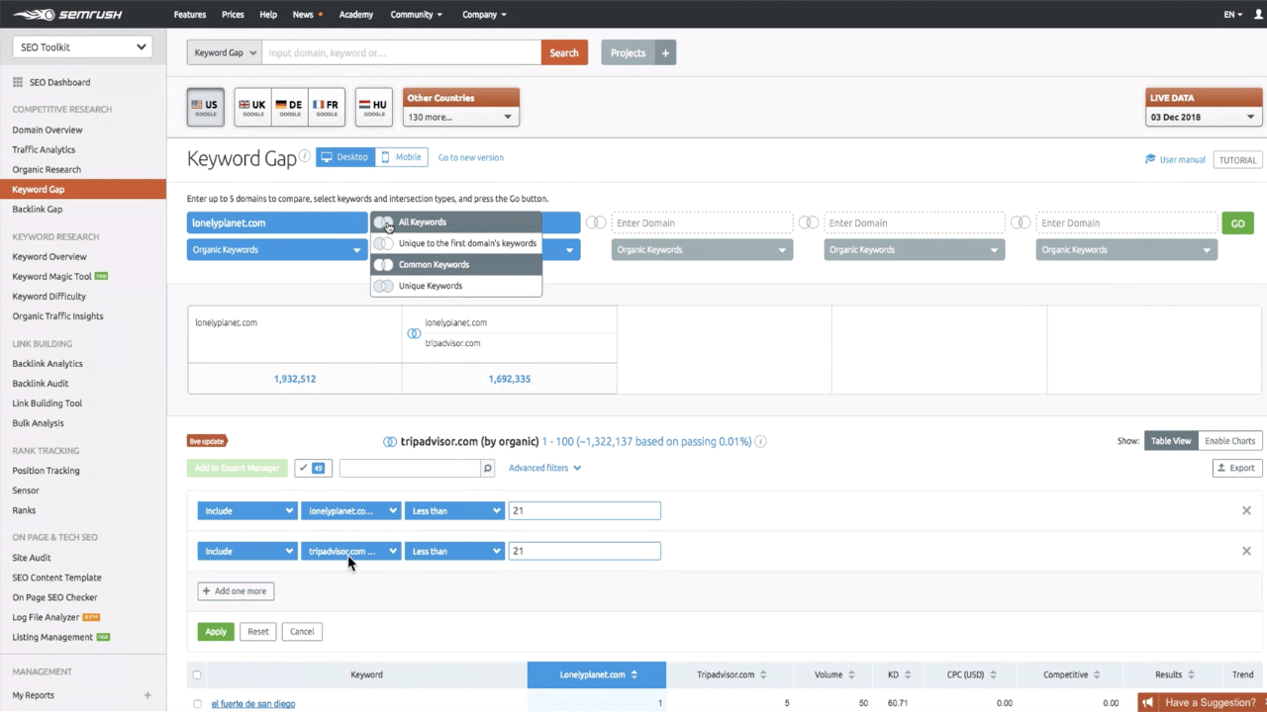
Task: Open el fuerte de san diego keyword link
Action: (x=253, y=704)
